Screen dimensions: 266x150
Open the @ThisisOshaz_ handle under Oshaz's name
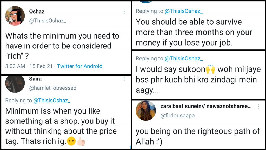48,21
